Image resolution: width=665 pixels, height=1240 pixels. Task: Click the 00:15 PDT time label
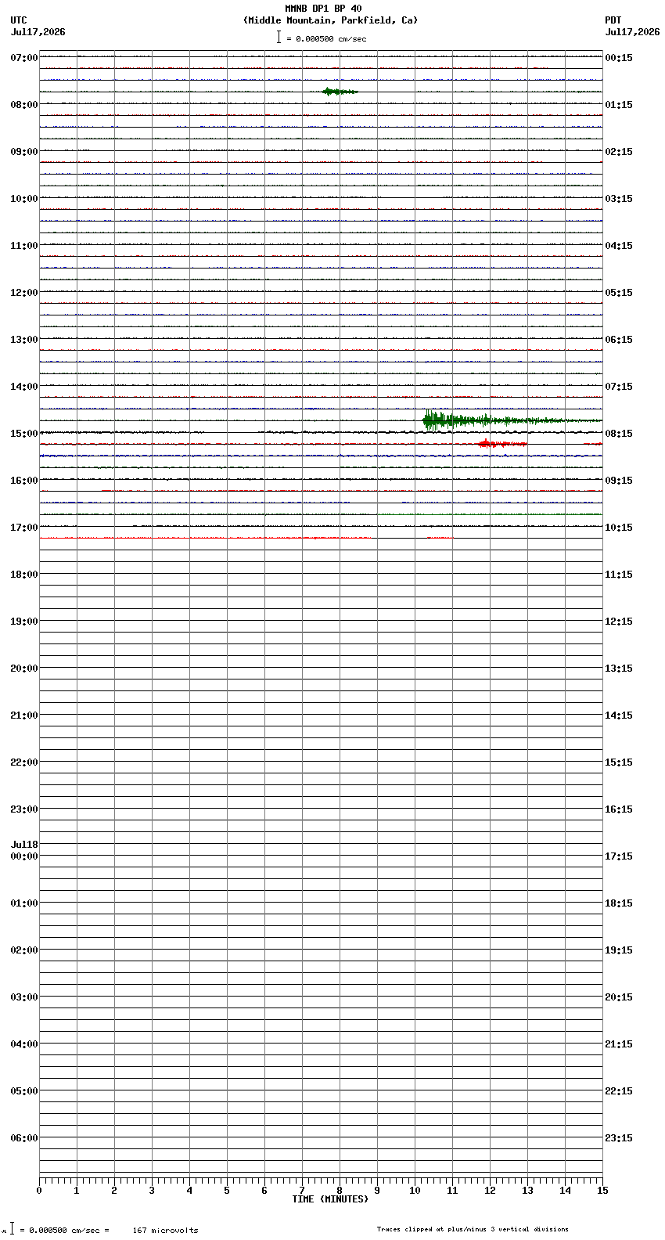pos(619,58)
